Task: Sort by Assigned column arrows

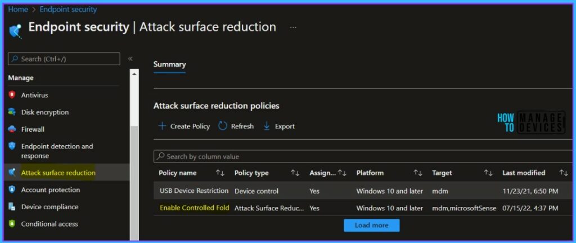Action: click(x=342, y=173)
